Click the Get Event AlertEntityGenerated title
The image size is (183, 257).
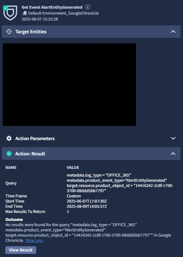click(52, 7)
